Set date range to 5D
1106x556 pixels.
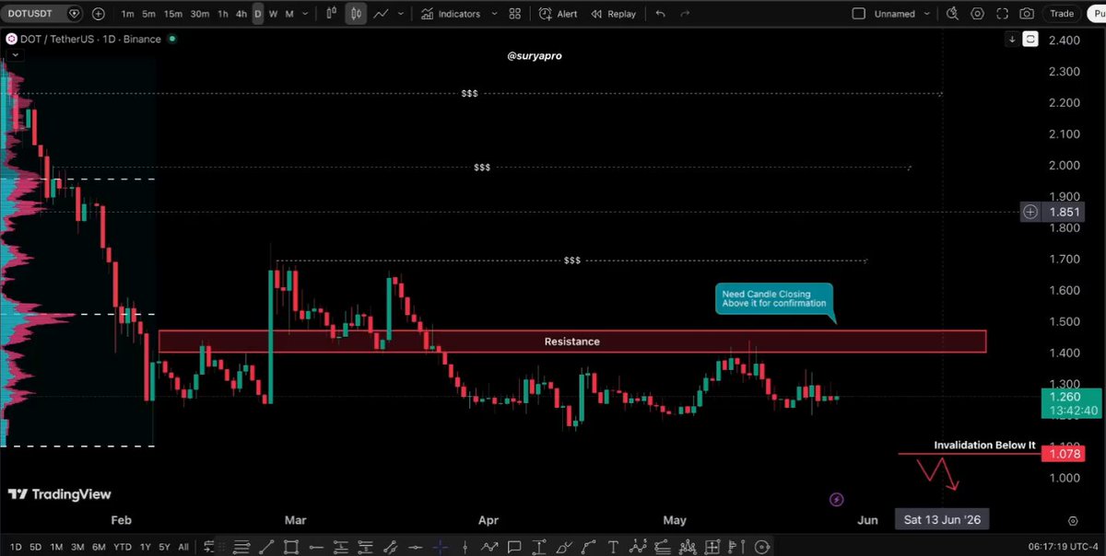pyautogui.click(x=36, y=546)
